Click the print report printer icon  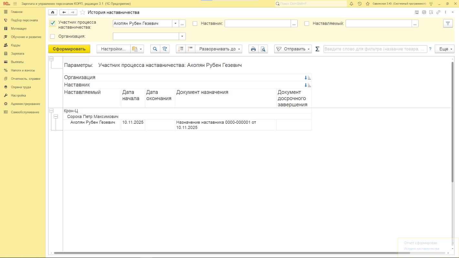tap(253, 49)
